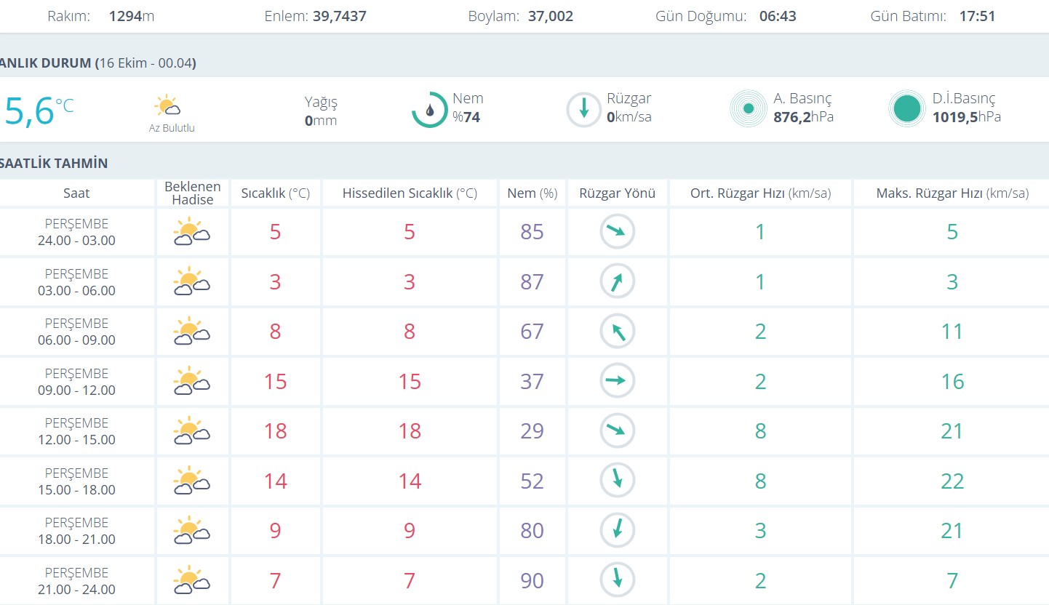The image size is (1049, 605).
Task: Click the Az Bulutlu current weather icon
Action: click(x=168, y=107)
